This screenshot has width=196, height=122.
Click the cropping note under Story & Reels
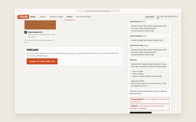coord(39,41)
